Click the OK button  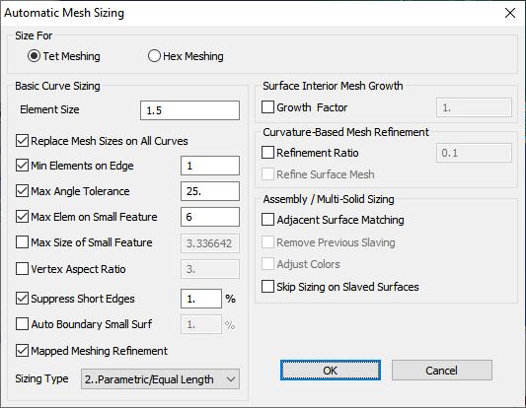click(x=331, y=371)
